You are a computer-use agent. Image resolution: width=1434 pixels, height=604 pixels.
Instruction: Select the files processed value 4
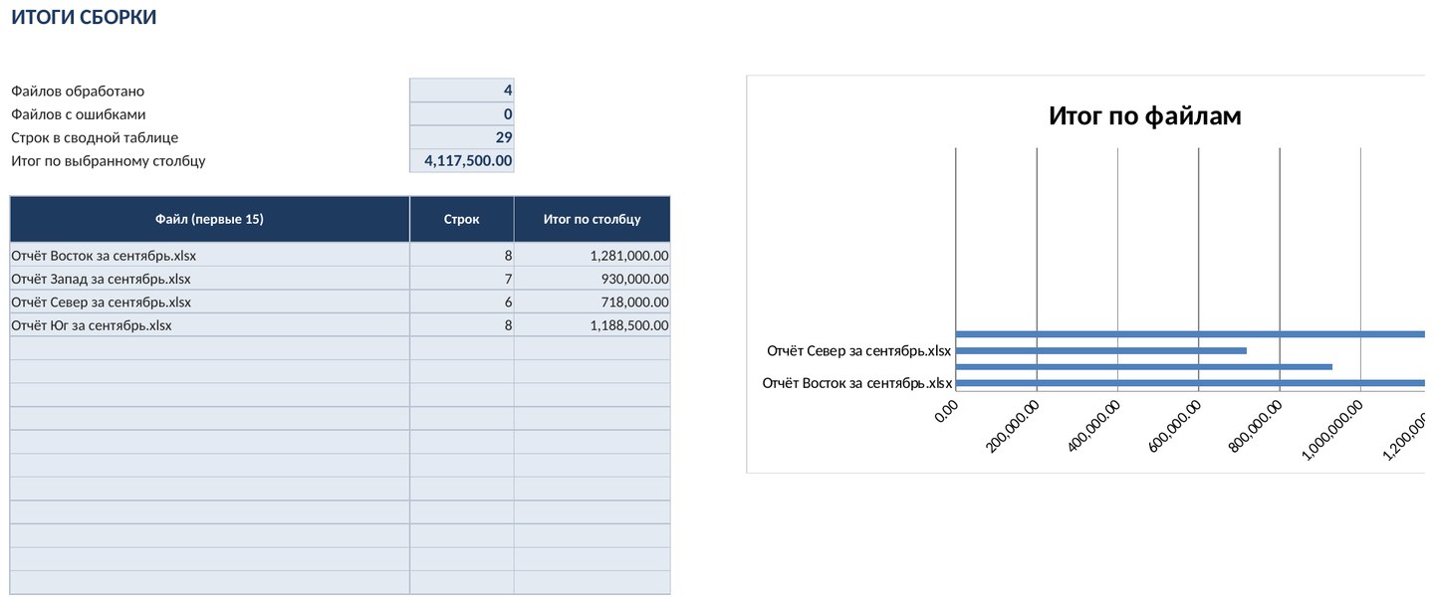[x=462, y=90]
